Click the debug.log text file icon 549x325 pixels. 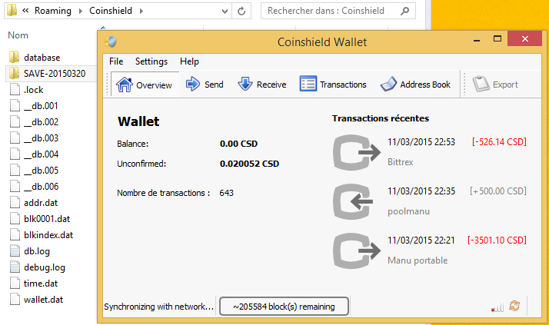pyautogui.click(x=15, y=267)
